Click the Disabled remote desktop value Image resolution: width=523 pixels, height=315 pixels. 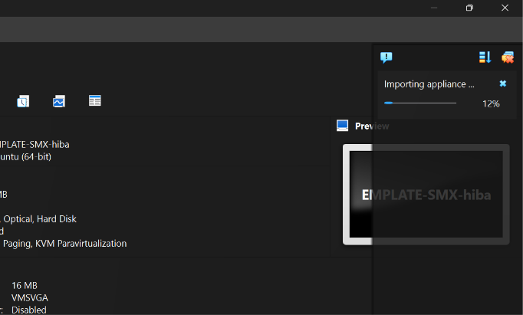point(29,310)
